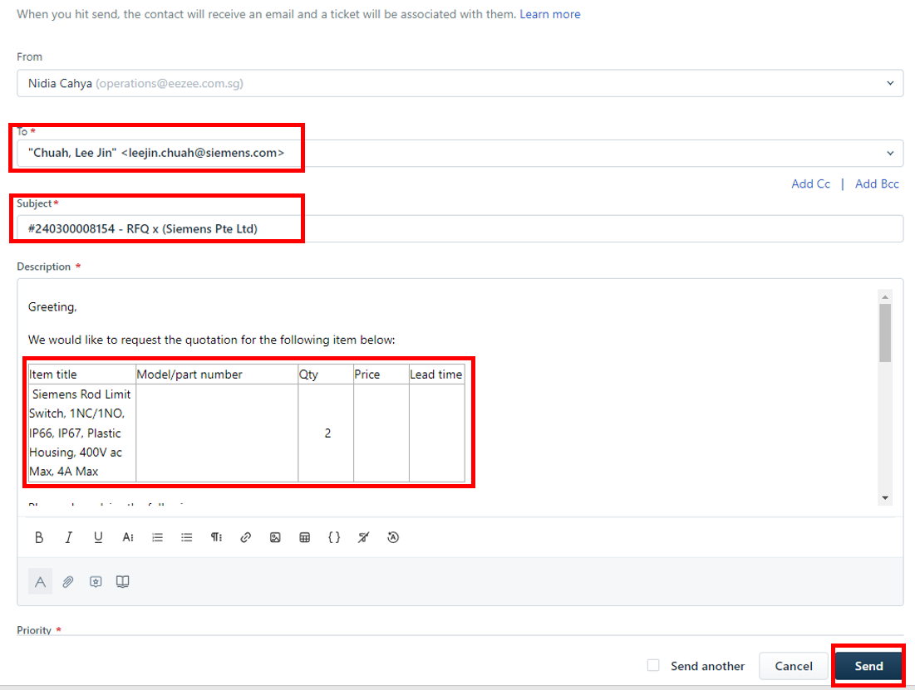Click the description scrollbar thumb
Viewport: 915px width, 690px height.
885,333
